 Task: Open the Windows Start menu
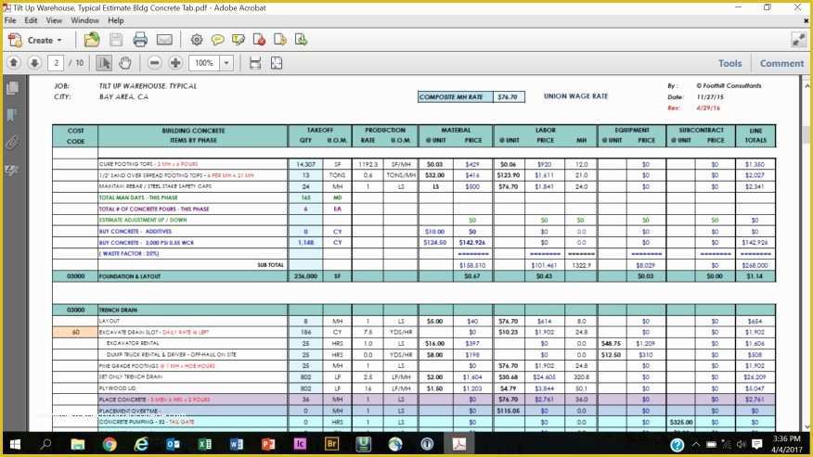[15, 444]
